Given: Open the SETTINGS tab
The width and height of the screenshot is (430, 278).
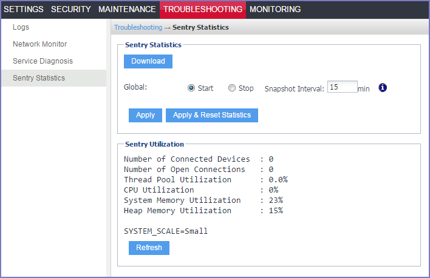Looking at the screenshot, I should click(x=24, y=9).
